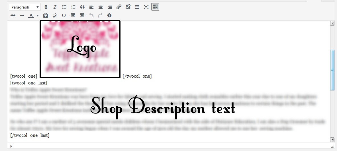Center align the text

[x=101, y=7]
